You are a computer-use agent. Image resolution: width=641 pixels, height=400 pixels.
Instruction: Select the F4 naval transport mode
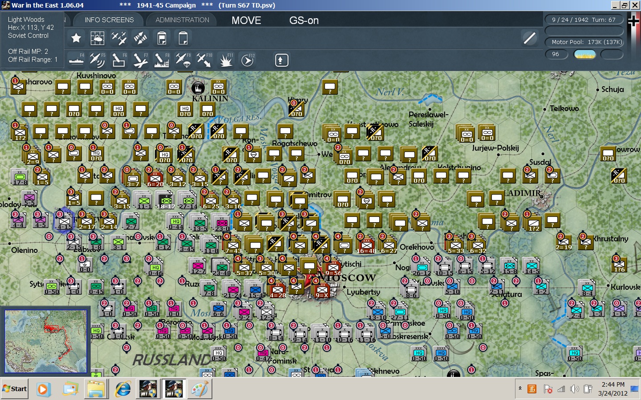(76, 60)
